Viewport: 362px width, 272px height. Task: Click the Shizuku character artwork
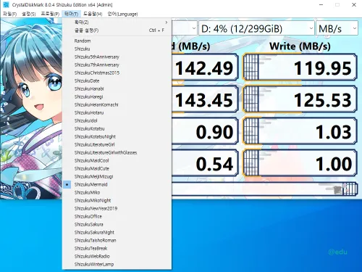31,109
